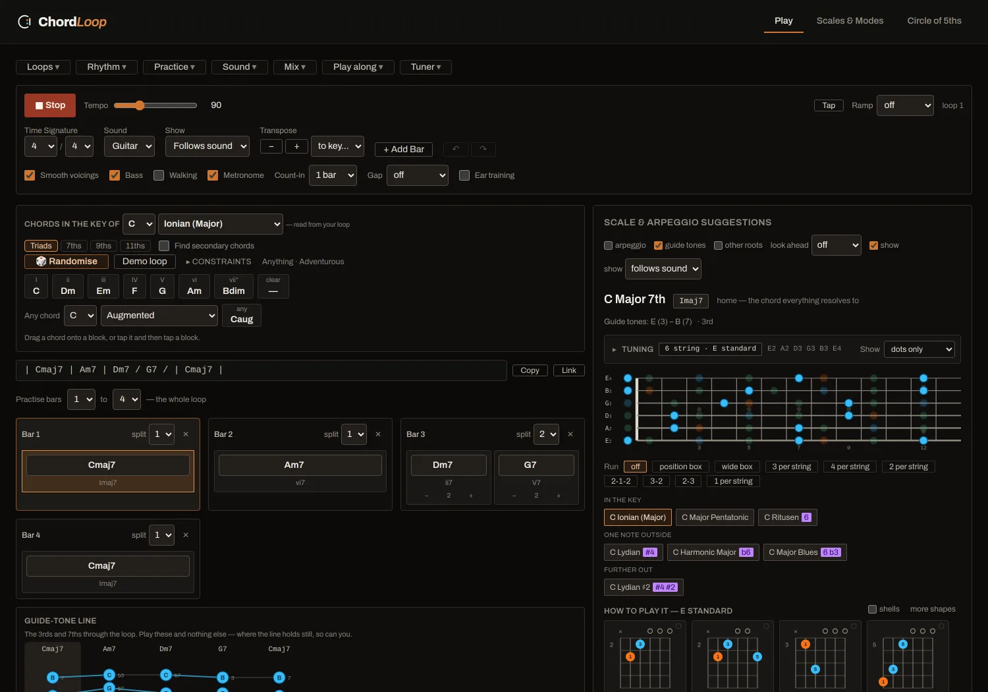Screen dimensions: 988x692
Task: Click the Stop playback button
Action: pos(50,105)
